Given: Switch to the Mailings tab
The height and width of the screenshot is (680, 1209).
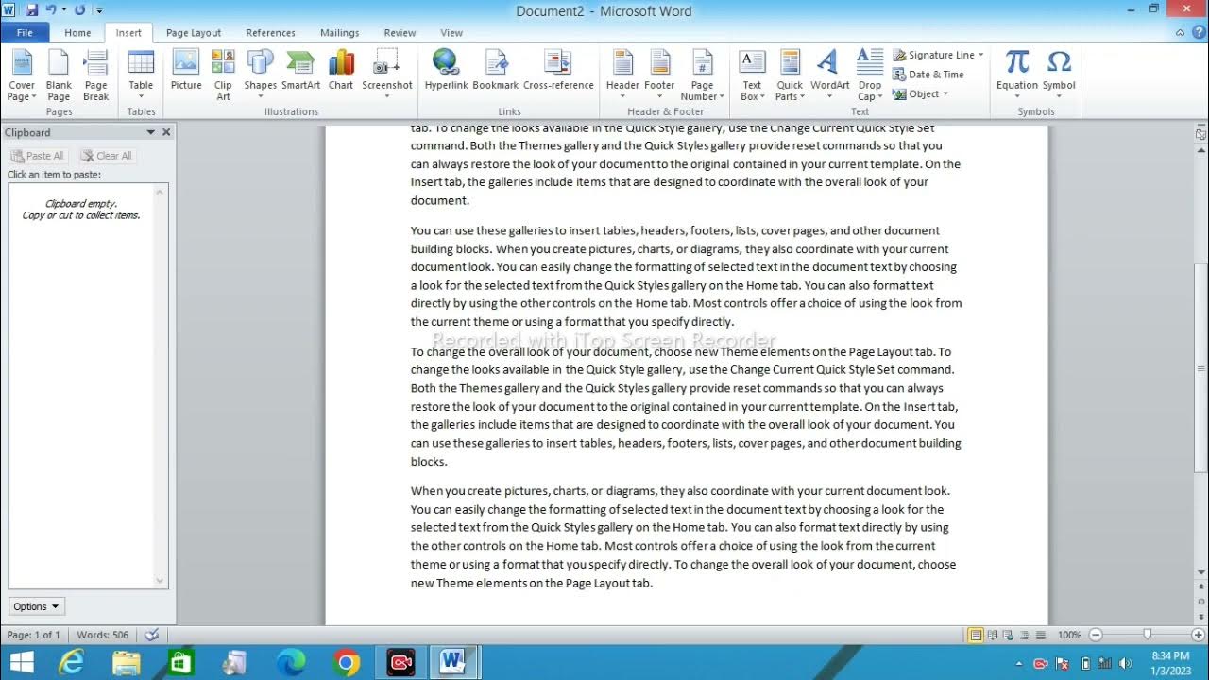Looking at the screenshot, I should (x=339, y=32).
